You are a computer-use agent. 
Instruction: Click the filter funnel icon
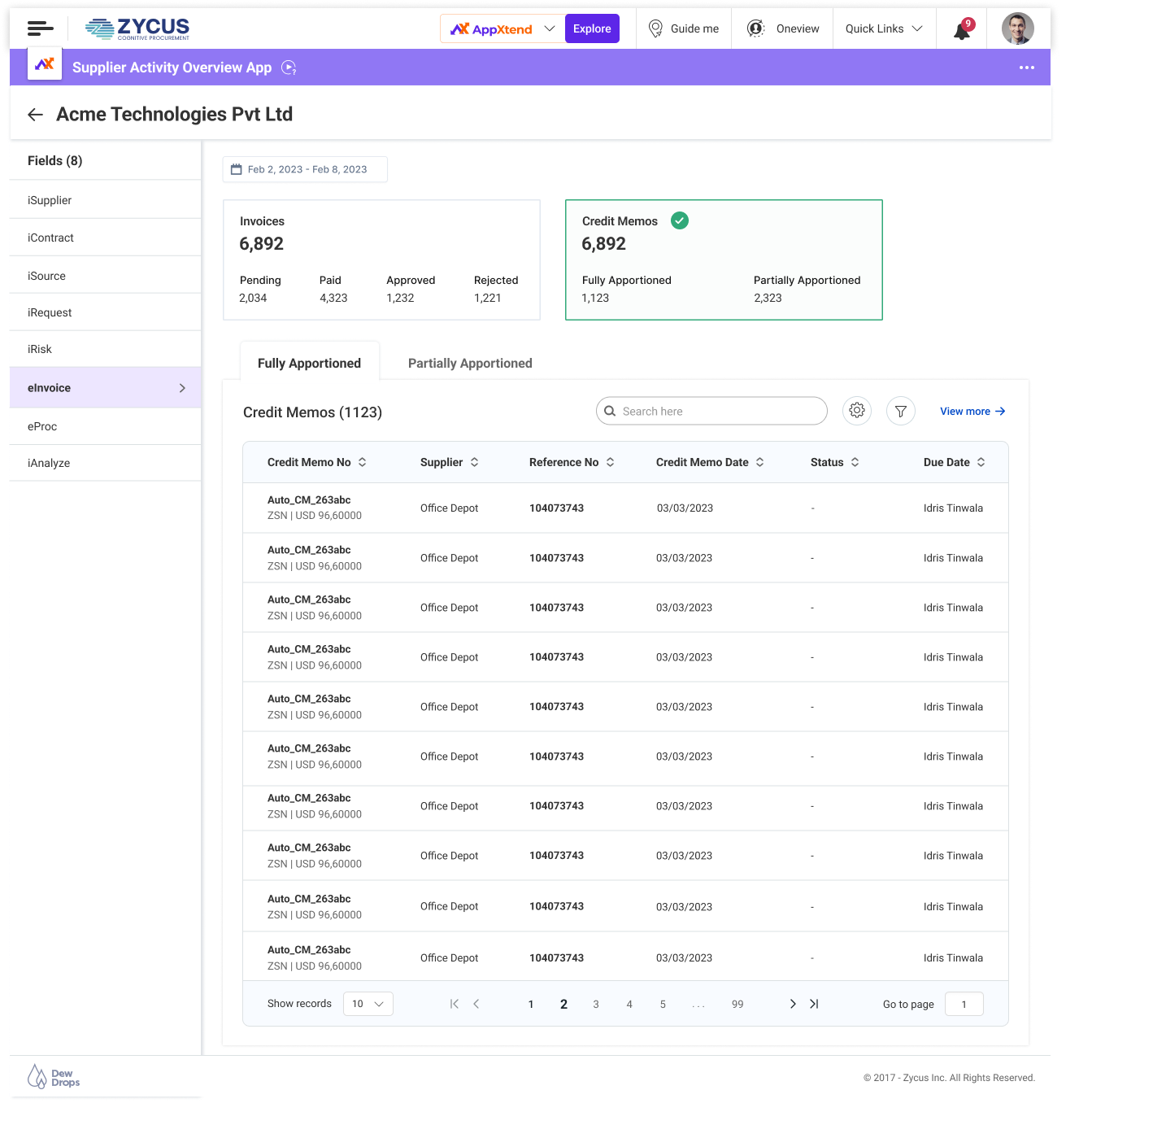[x=901, y=412]
